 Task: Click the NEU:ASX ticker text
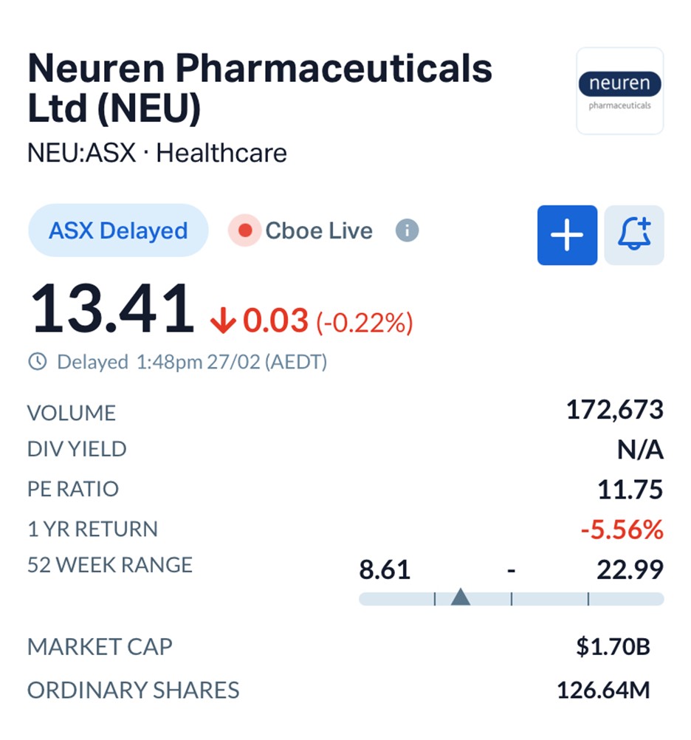point(82,154)
